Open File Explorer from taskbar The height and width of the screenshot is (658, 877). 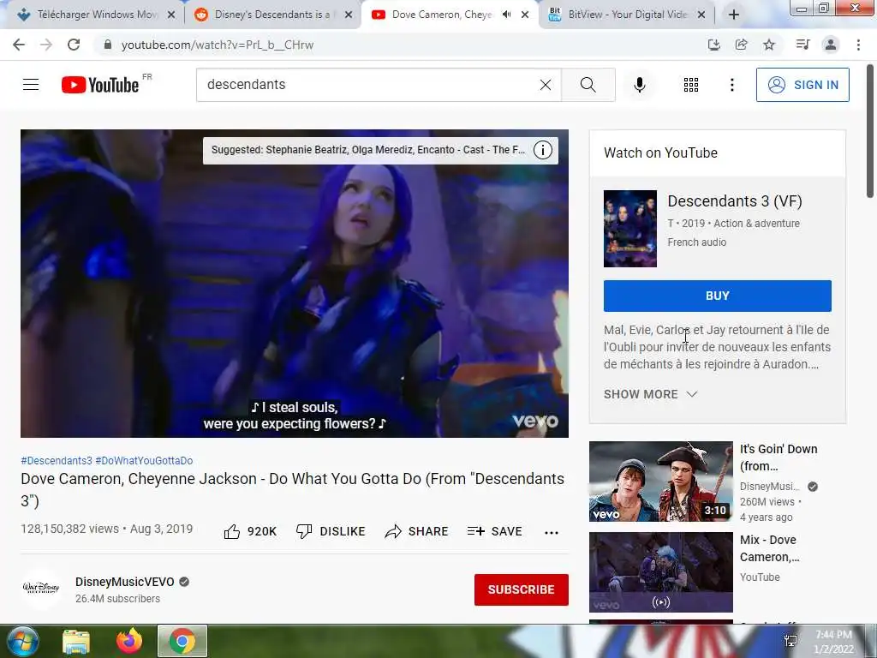coord(76,641)
